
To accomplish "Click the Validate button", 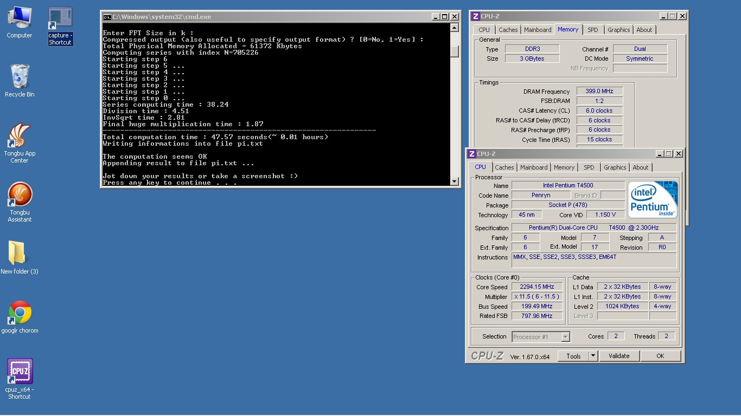I will coord(619,356).
